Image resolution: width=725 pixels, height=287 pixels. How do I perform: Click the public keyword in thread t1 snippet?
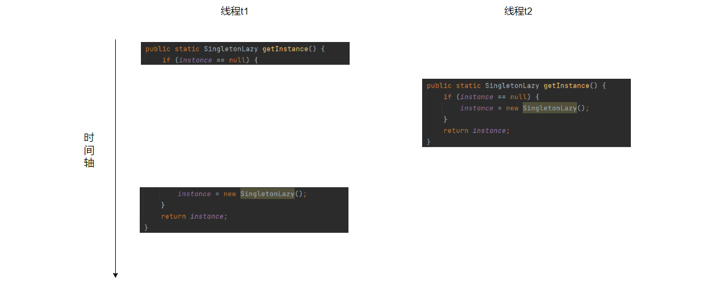pos(158,49)
